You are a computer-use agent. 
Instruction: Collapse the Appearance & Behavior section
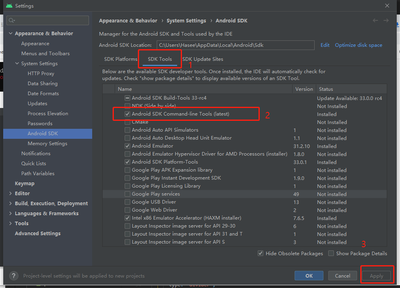[10, 34]
